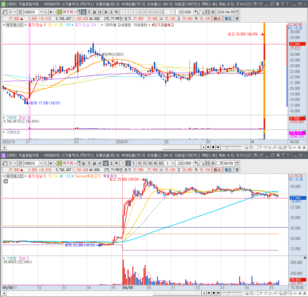Image resolution: width=308 pixels, height=297 pixels.
Task: Open interval dropdown after 120 in top toolbar
Action: click(x=173, y=12)
